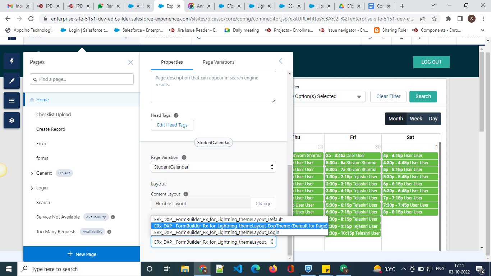This screenshot has height=276, width=491.
Task: Open the Theme paintbrush panel
Action: tap(12, 81)
